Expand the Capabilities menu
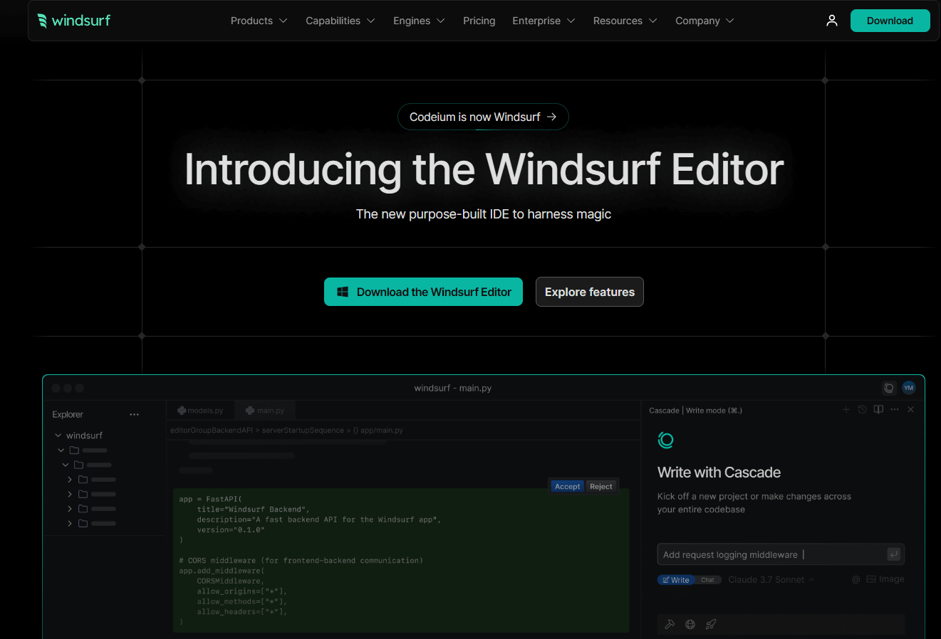Screen dimensions: 941x639 point(340,21)
